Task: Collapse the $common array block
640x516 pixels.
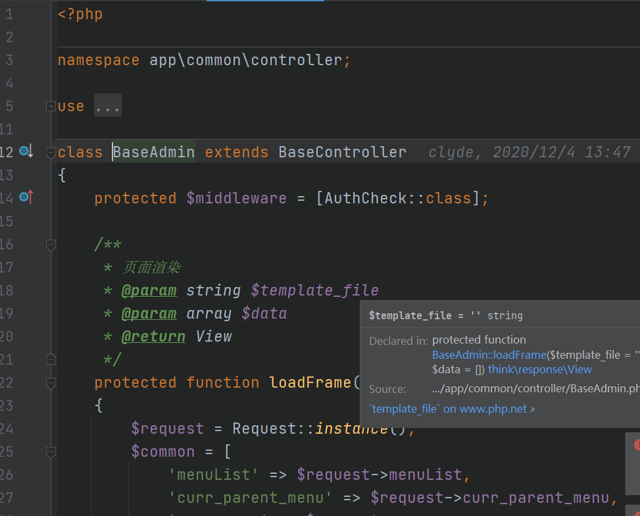Action: click(51, 452)
